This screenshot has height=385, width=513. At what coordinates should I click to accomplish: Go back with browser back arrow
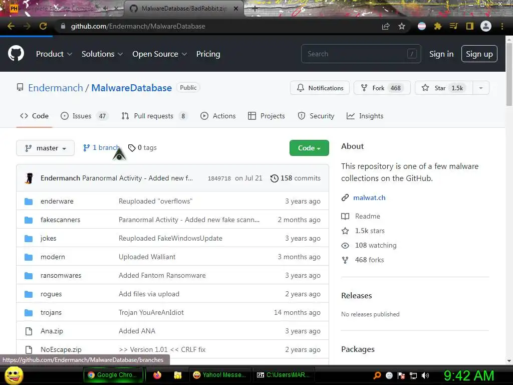coord(11,26)
